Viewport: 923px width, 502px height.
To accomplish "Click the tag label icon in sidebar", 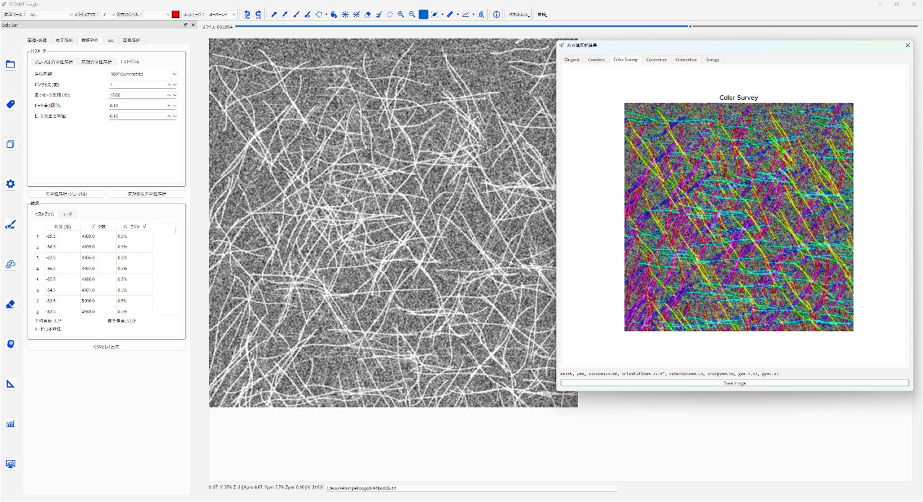I will click(x=11, y=105).
